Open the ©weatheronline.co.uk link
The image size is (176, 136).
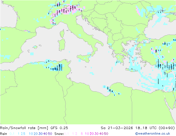(x=153, y=134)
